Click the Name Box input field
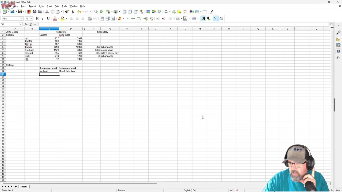Viewport: 342px width, 192px height. [x=9, y=24]
